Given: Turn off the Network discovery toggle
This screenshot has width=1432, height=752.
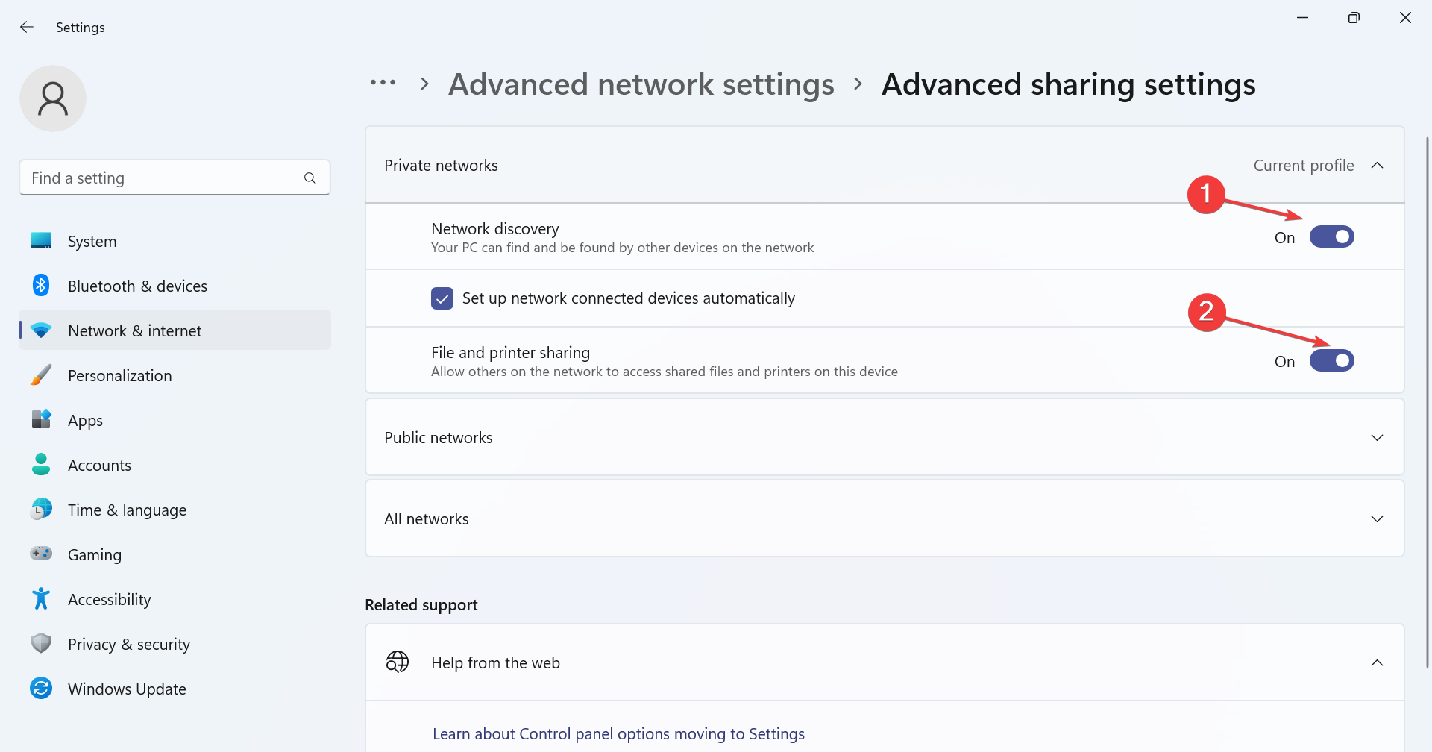Looking at the screenshot, I should coord(1331,237).
